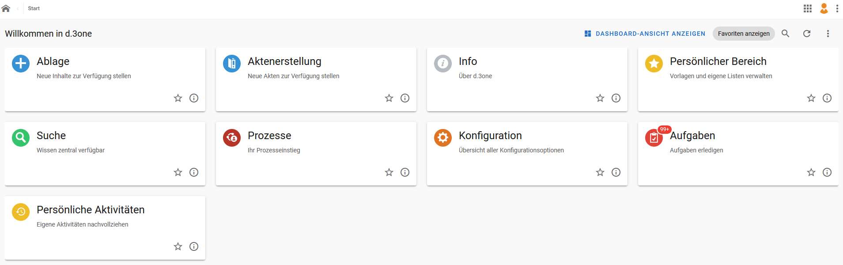Viewport: 843px width, 265px height.
Task: Open top bar vertical dots menu
Action: coord(837,8)
